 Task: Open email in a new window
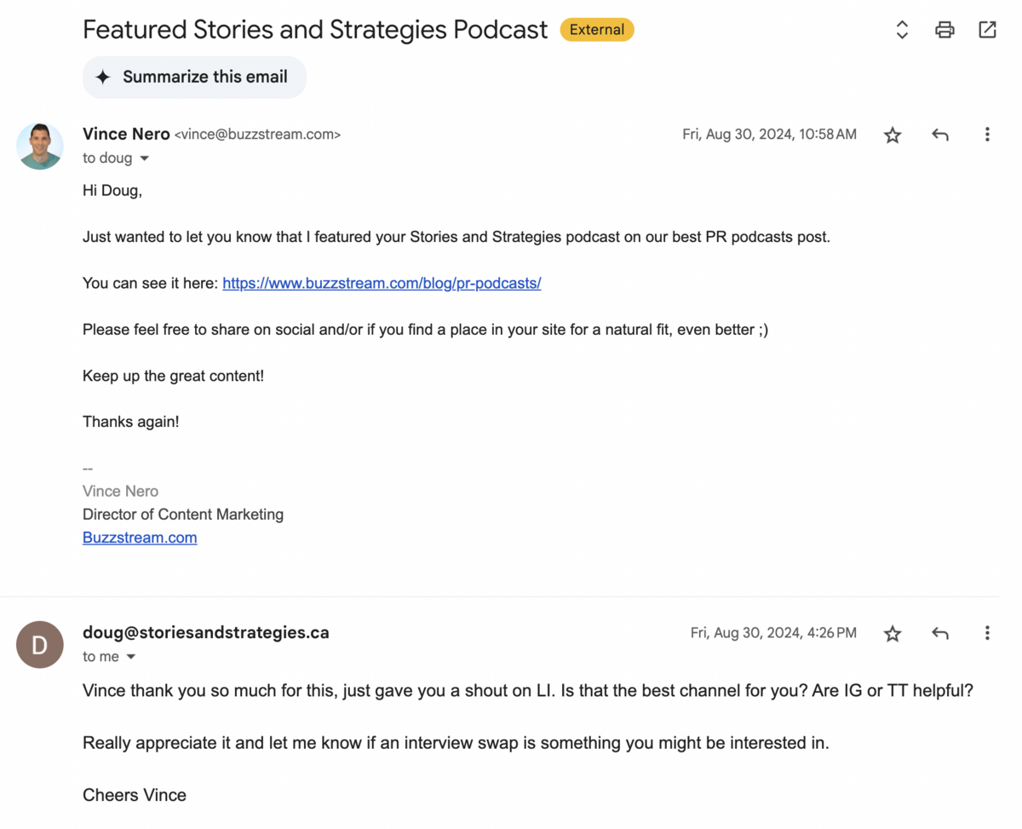[987, 29]
